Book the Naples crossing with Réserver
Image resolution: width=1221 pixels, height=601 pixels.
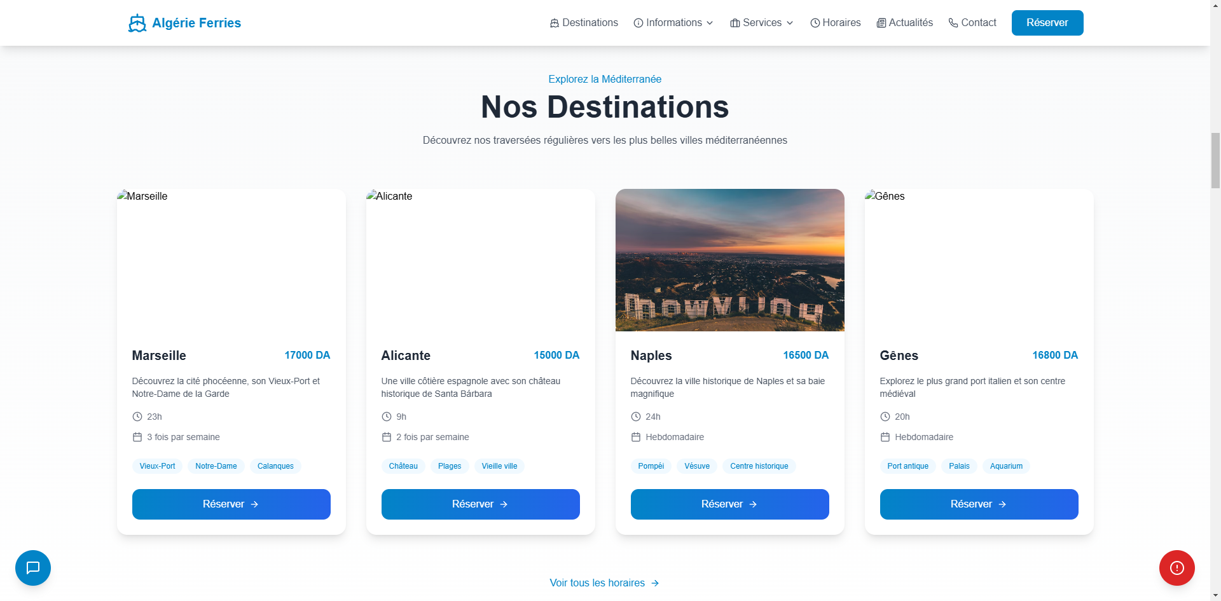pyautogui.click(x=730, y=504)
